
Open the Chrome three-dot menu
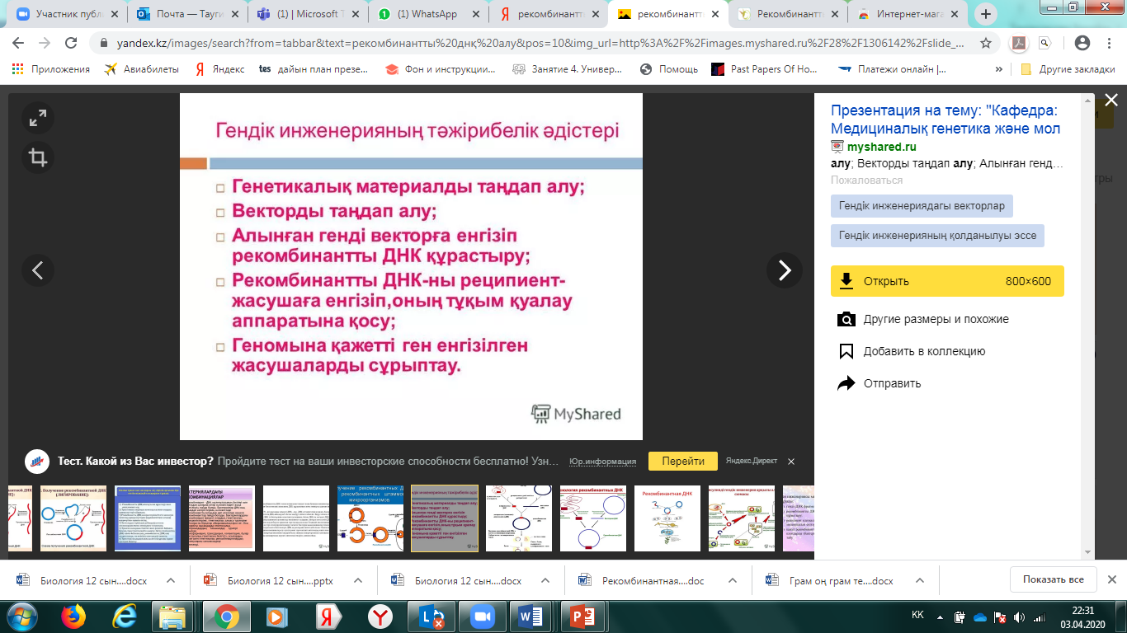pyautogui.click(x=1109, y=43)
